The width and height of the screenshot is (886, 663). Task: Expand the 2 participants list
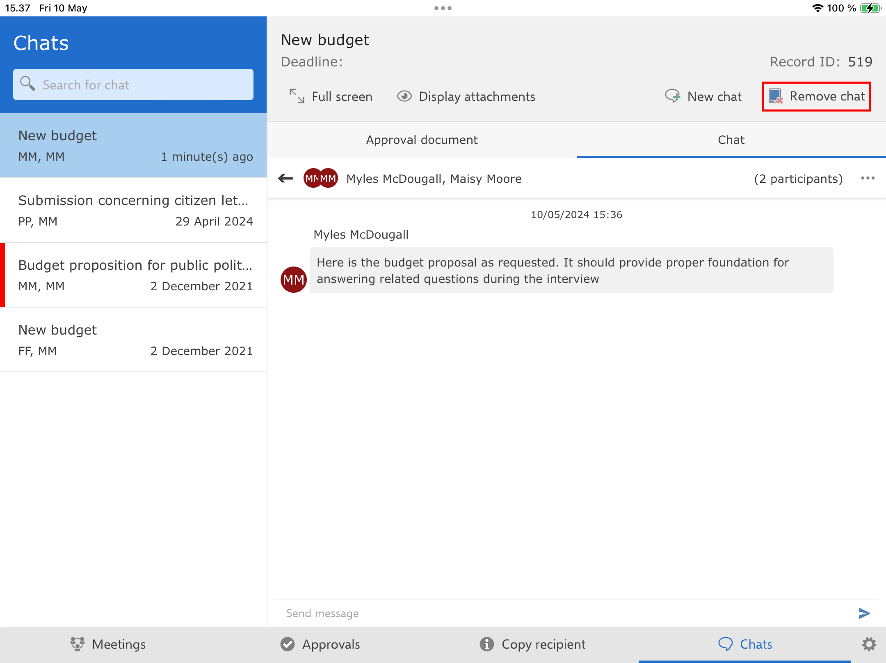(798, 179)
